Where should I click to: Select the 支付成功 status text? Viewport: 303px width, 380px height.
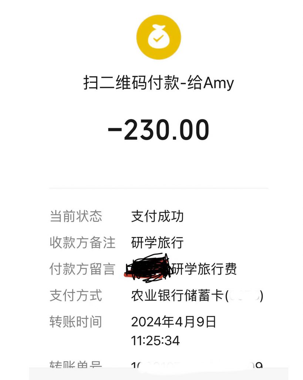157,216
